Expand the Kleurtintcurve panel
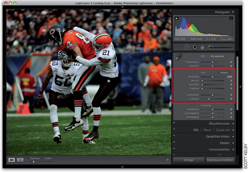 (233, 123)
